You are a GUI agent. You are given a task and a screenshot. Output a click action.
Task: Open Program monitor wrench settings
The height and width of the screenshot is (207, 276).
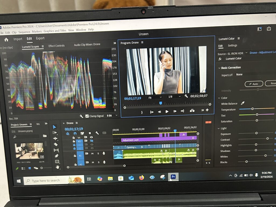[186, 96]
